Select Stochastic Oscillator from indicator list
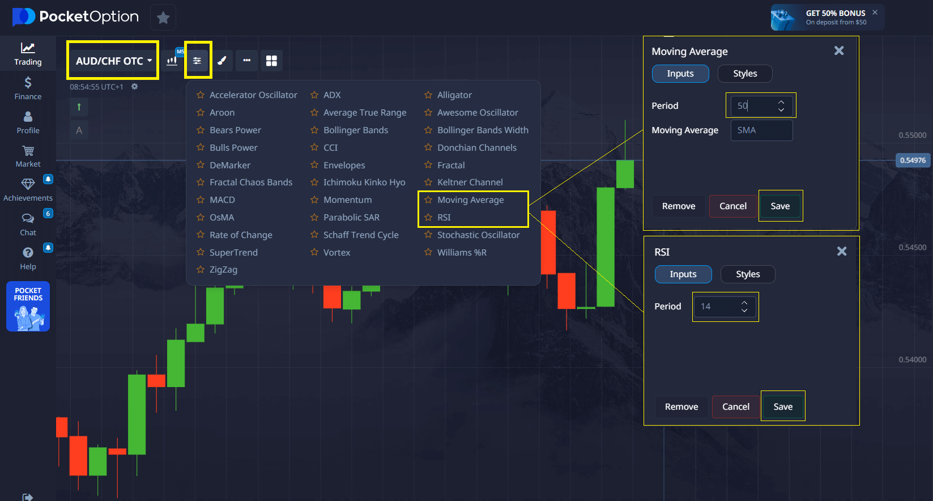Screen dimensions: 933x501 click(x=479, y=235)
